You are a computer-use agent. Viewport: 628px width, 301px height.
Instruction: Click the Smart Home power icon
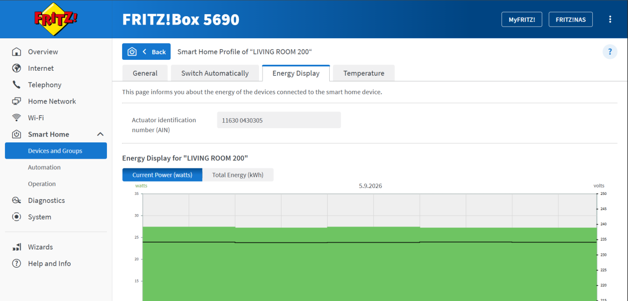[17, 134]
